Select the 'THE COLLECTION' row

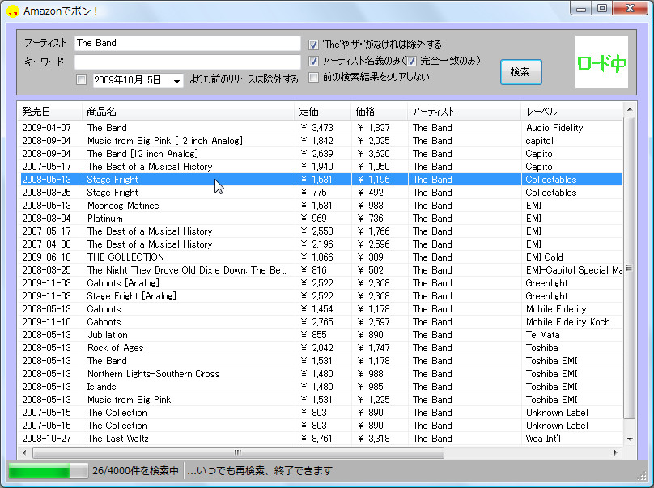pyautogui.click(x=321, y=257)
